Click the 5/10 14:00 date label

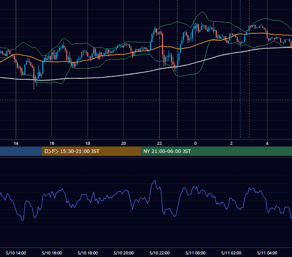(x=16, y=253)
